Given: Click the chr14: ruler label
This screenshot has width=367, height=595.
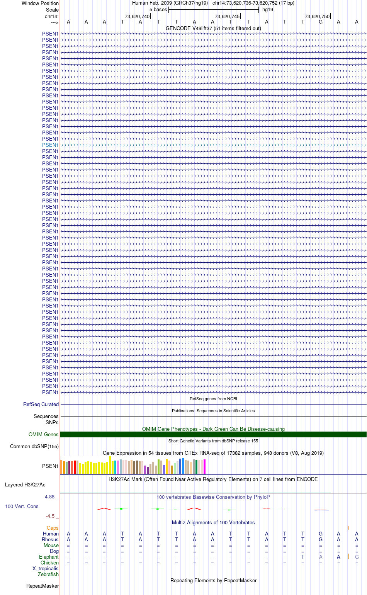Looking at the screenshot, I should click(x=52, y=16).
